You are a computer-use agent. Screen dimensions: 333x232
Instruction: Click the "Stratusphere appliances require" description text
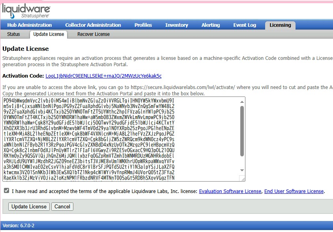coord(168,61)
